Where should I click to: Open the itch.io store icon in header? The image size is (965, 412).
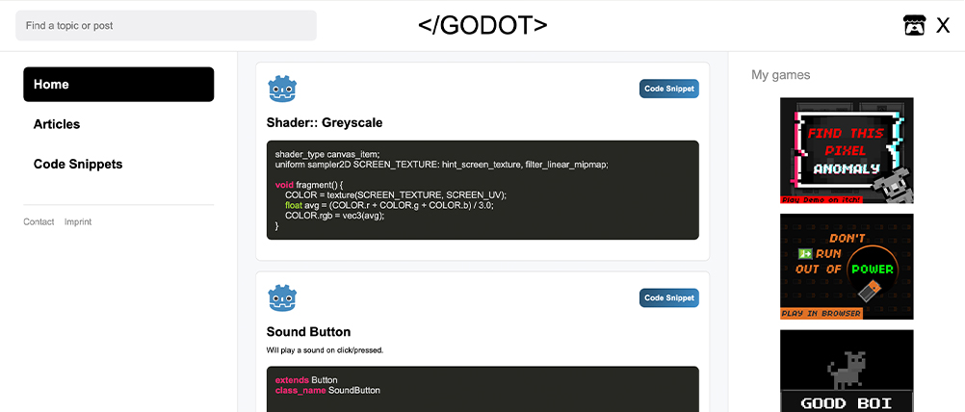click(x=914, y=25)
